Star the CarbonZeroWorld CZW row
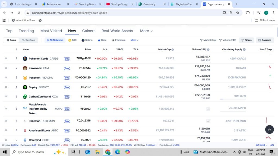This screenshot has height=156, width=278. point(6,96)
